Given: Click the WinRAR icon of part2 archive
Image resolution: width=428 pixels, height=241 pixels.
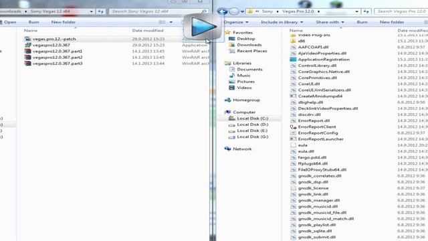Looking at the screenshot, I should [27, 58].
